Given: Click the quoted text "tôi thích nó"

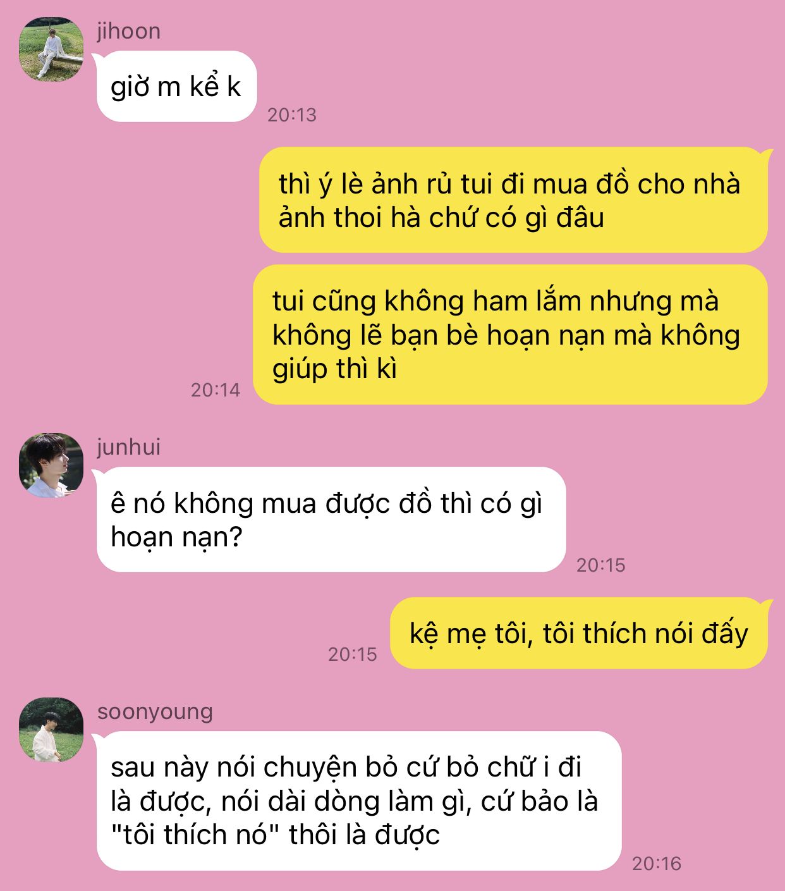Looking at the screenshot, I should (x=195, y=835).
